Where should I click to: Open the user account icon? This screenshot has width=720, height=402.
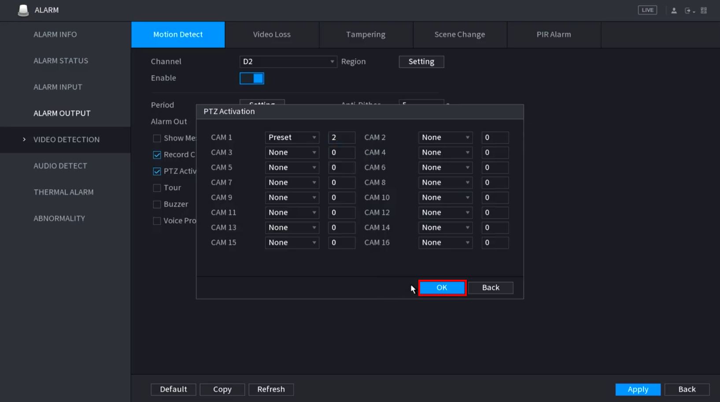point(674,11)
